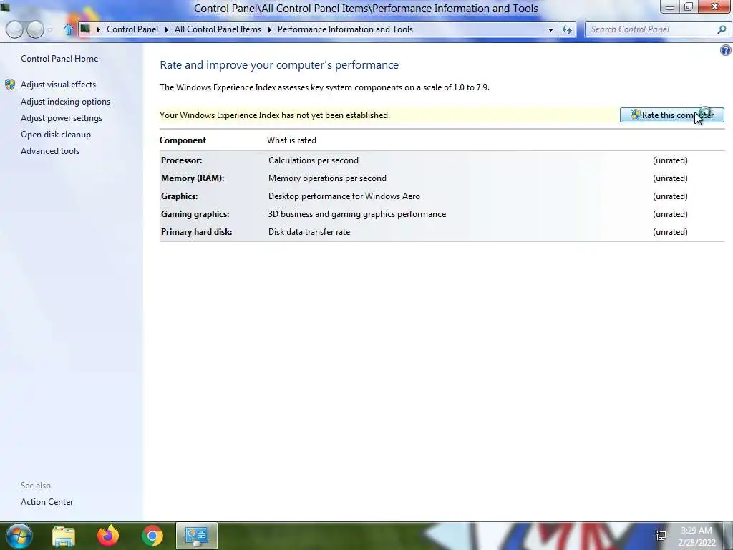Go back using the Back arrow button

click(14, 29)
